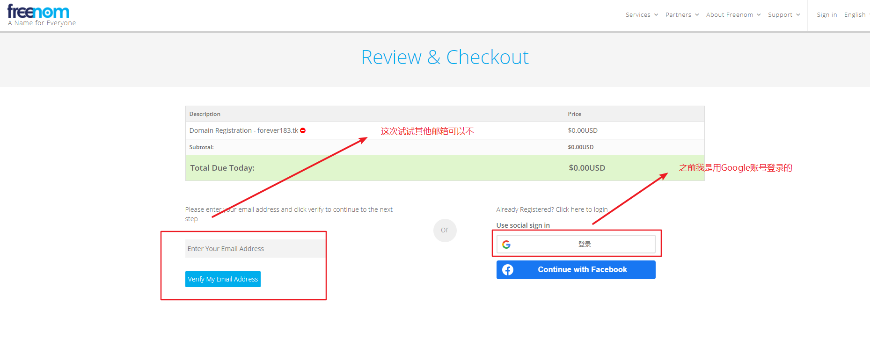Remove forever183.tk domain with red icon

click(303, 130)
